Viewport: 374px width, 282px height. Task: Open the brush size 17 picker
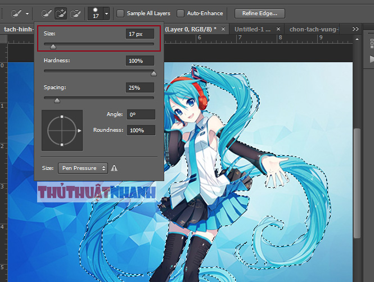coord(96,13)
